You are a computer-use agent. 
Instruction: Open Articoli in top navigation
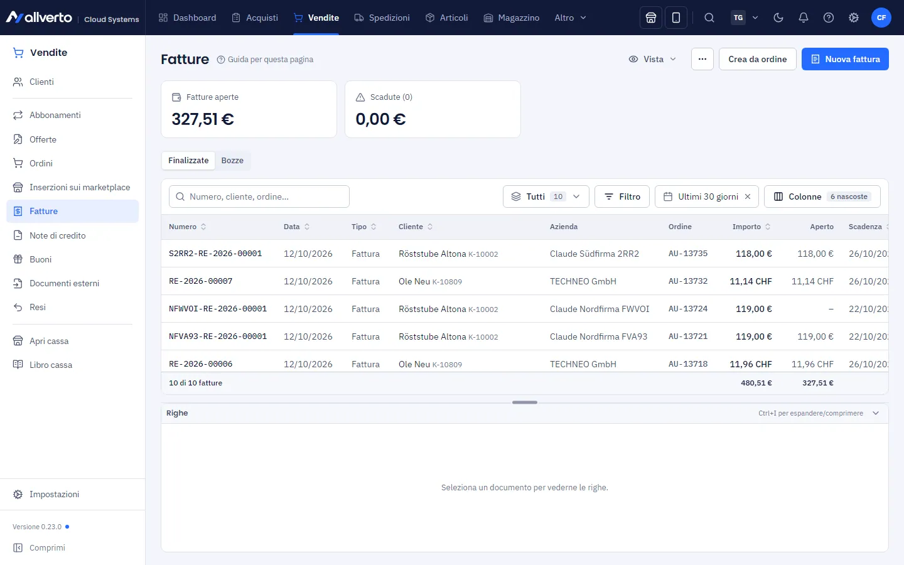[447, 18]
